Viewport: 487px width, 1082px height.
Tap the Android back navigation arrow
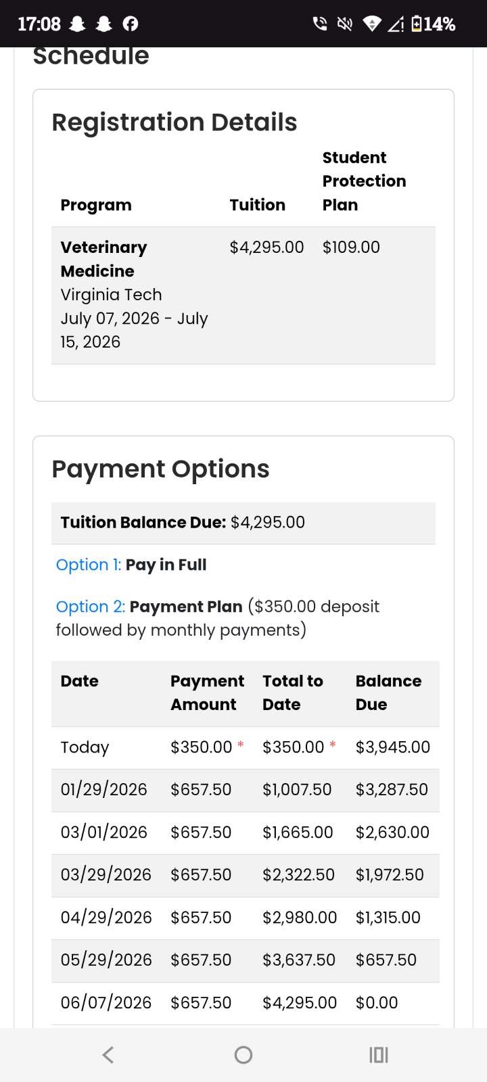click(x=108, y=1054)
